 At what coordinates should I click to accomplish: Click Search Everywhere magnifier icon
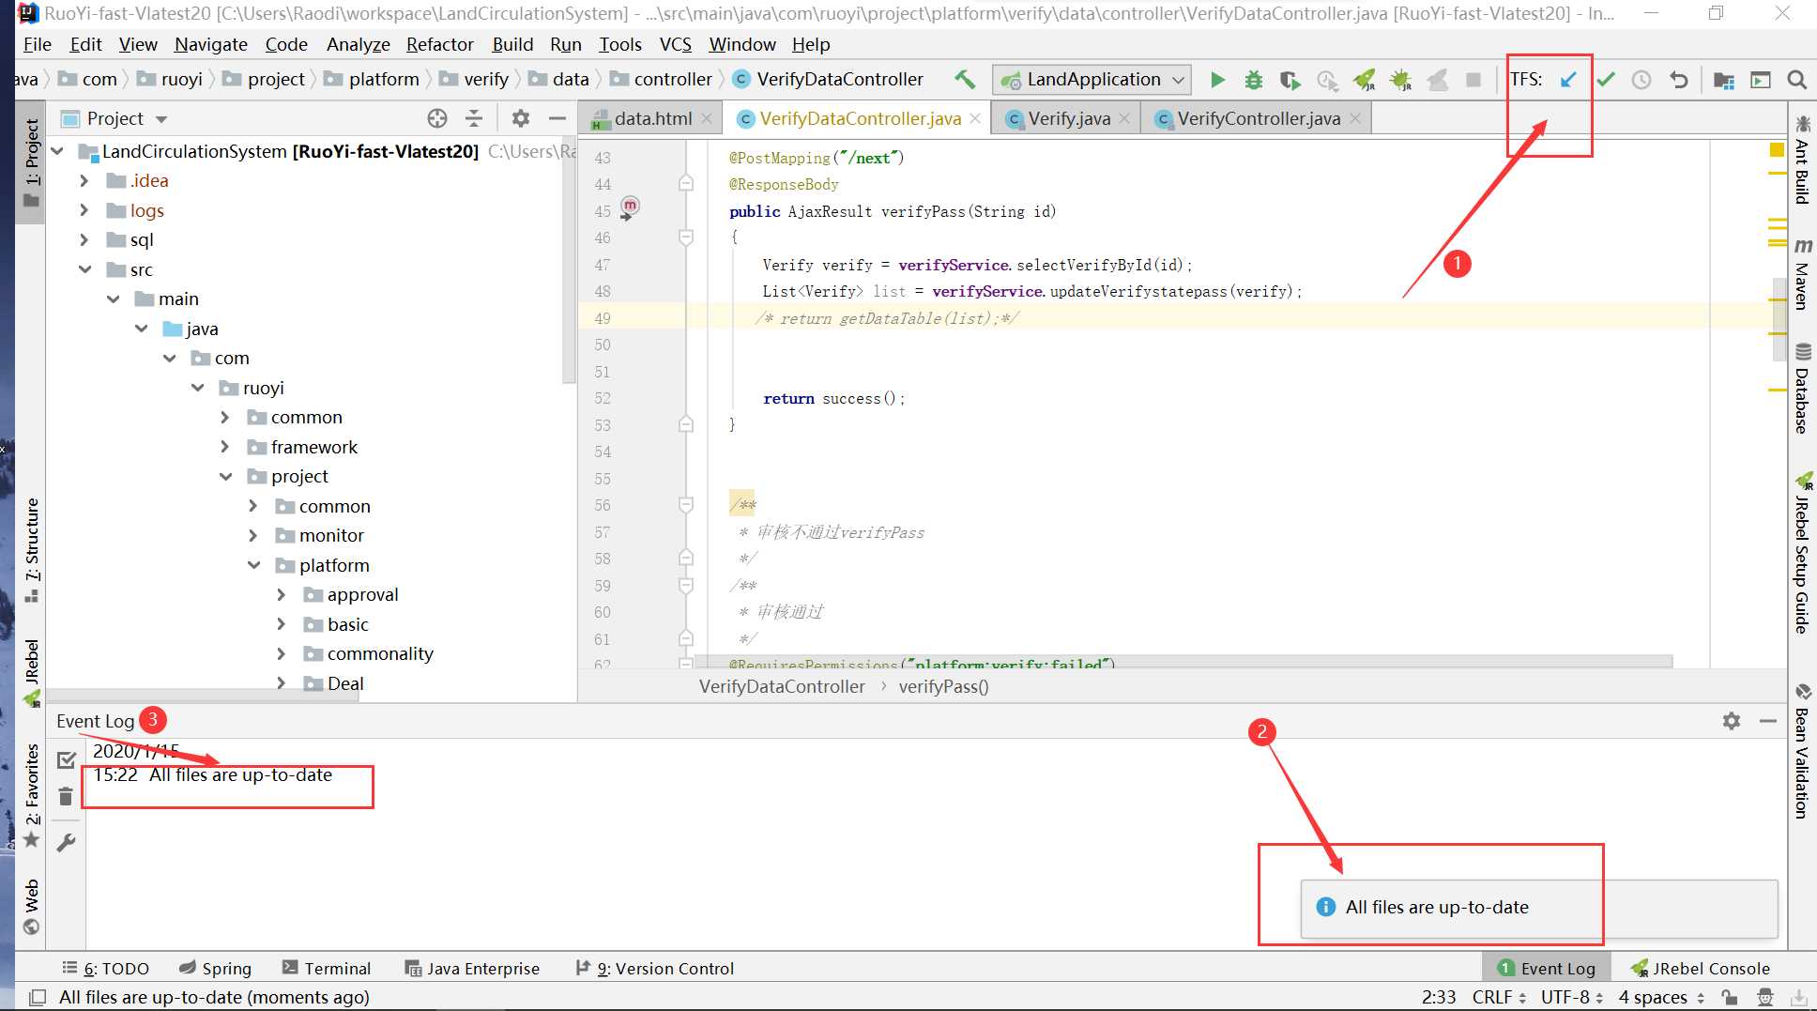(1796, 80)
